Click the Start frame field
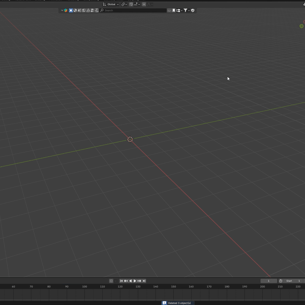Viewport: 305px width, 305px height. point(294,281)
